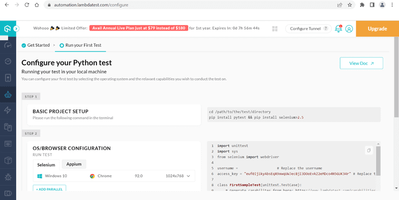Viewport: 399px width, 200px height.
Task: Click the Windows 10 OS entry
Action: click(52, 176)
